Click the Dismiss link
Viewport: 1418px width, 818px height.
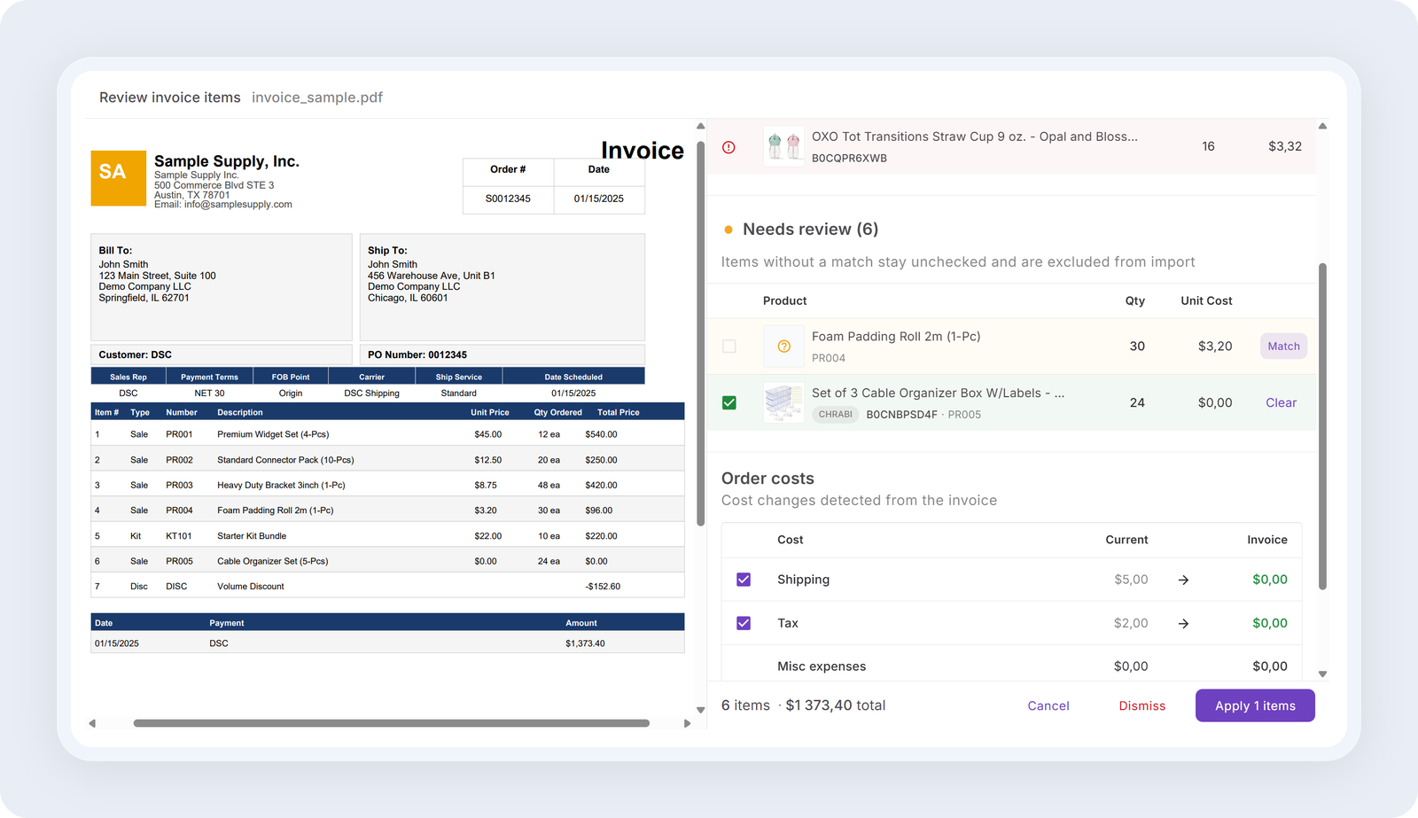[x=1141, y=705]
